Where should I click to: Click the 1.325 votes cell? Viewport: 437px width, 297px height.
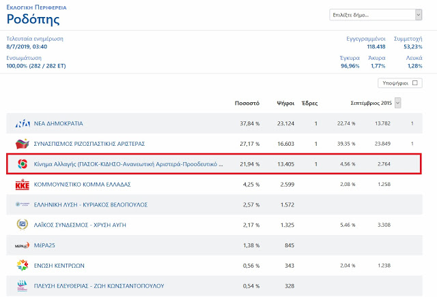point(287,225)
